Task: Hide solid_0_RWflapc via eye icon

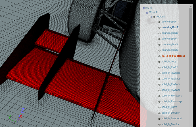Action: (159, 85)
